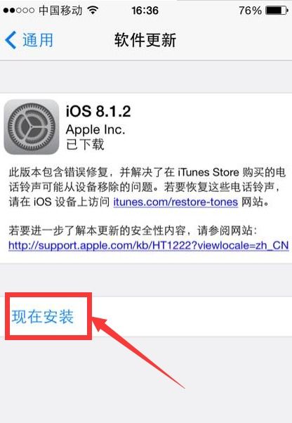Tap the Apple Inc. developer label
Image resolution: width=292 pixels, height=423 pixels.
[x=95, y=130]
